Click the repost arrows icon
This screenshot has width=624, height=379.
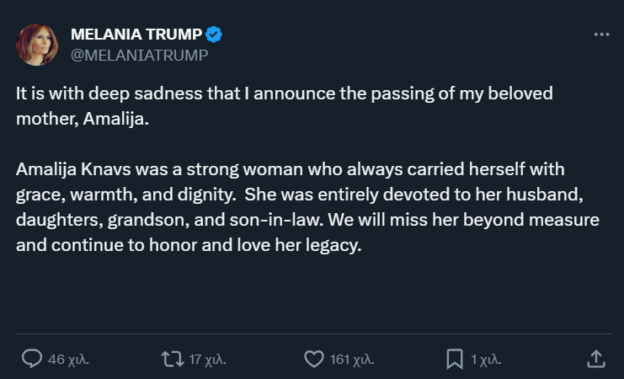pyautogui.click(x=172, y=359)
